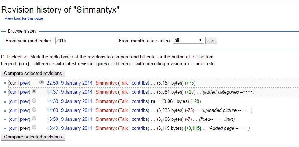The height and width of the screenshot is (147, 299).
Task: Open Sinmantyx user link in 14:03 row
Action: pyautogui.click(x=106, y=110)
